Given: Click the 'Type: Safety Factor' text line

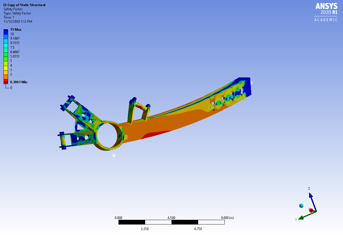Looking at the screenshot, I should tap(17, 13).
